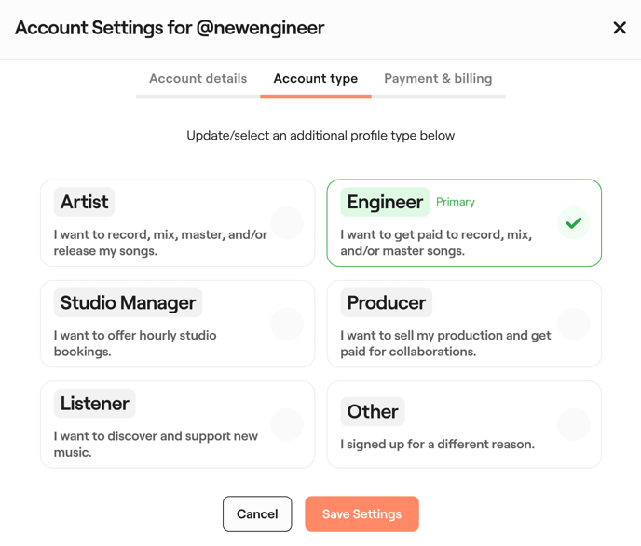The image size is (641, 546).
Task: Click the Artist label badge
Action: [84, 202]
